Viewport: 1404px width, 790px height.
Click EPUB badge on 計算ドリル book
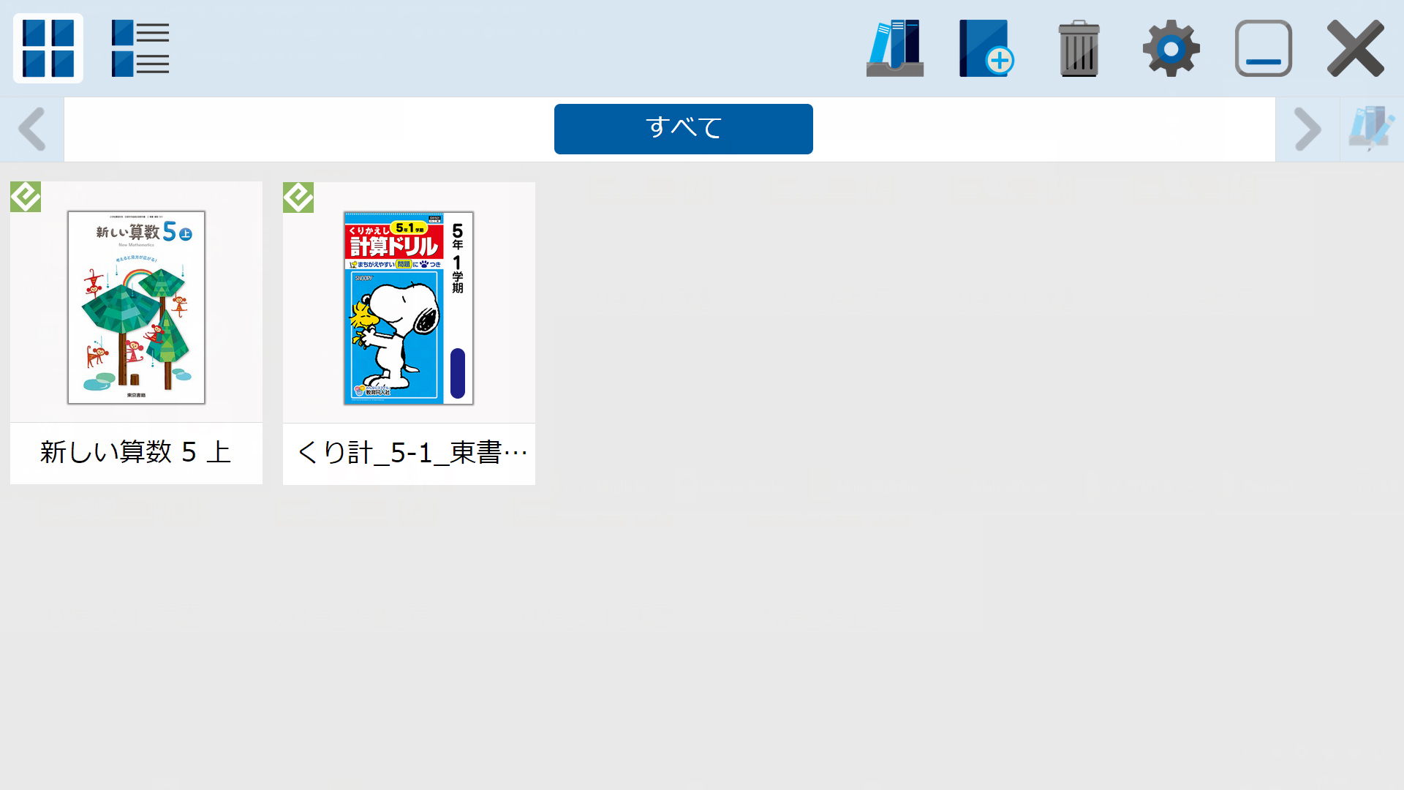(x=298, y=197)
